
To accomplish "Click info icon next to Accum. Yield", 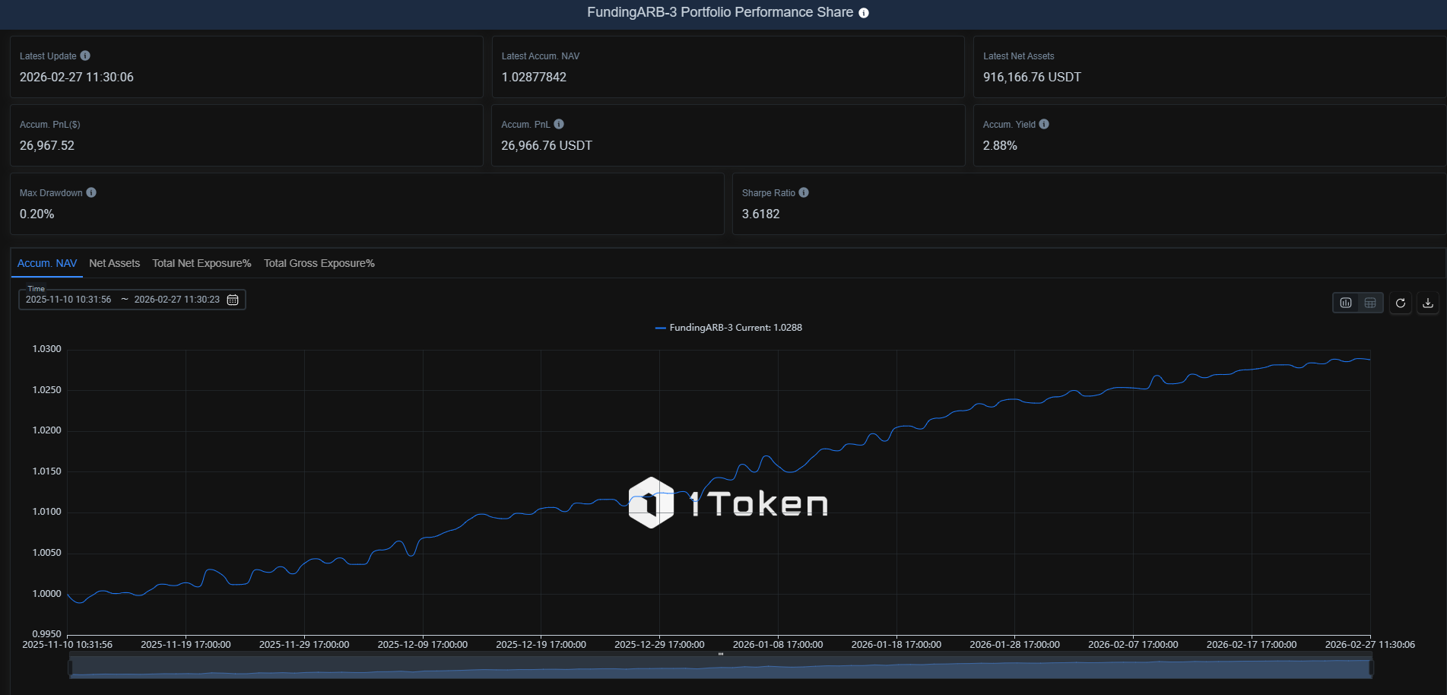I will pos(1044,124).
